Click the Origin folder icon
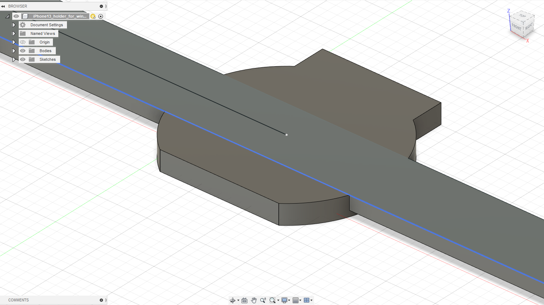The image size is (544, 305). [x=32, y=42]
